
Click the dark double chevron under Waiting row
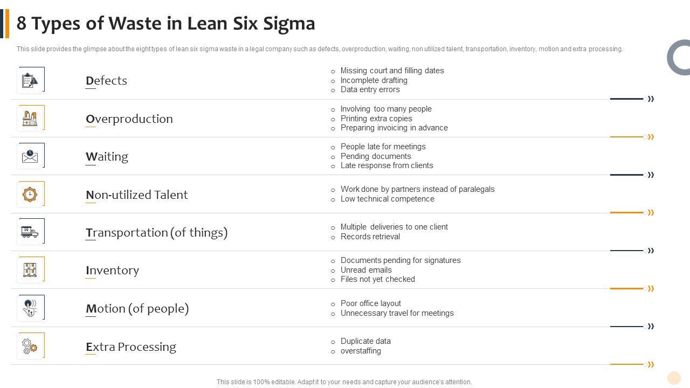tap(651, 175)
